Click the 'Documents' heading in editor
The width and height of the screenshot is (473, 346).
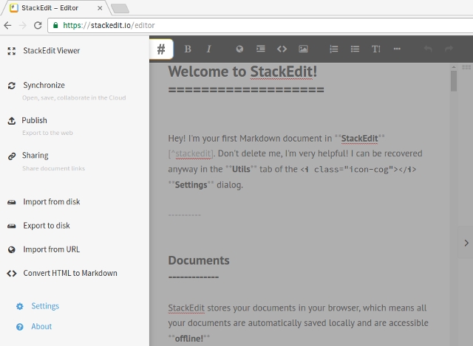[x=199, y=260]
